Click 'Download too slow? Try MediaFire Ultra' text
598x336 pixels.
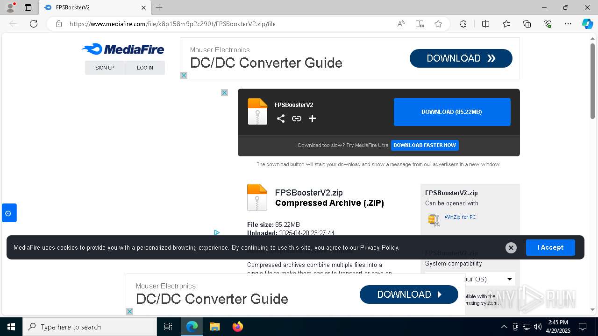coord(343,145)
